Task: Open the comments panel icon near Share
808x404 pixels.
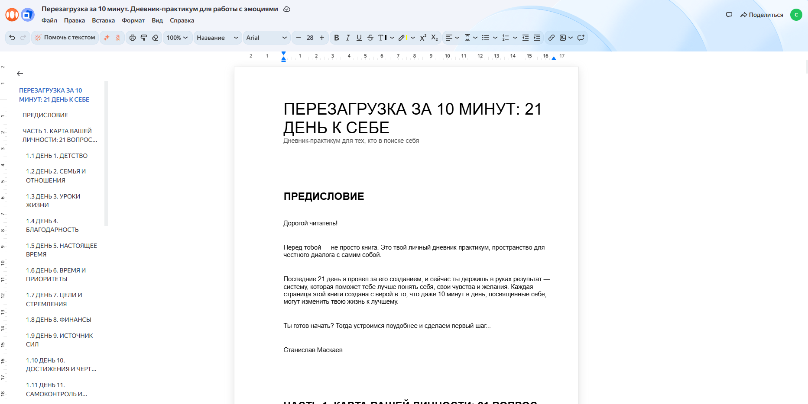Action: (729, 15)
